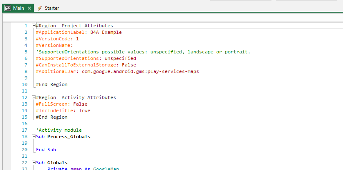Click the #VersionCode value 1
343x170 pixels.
coord(77,39)
